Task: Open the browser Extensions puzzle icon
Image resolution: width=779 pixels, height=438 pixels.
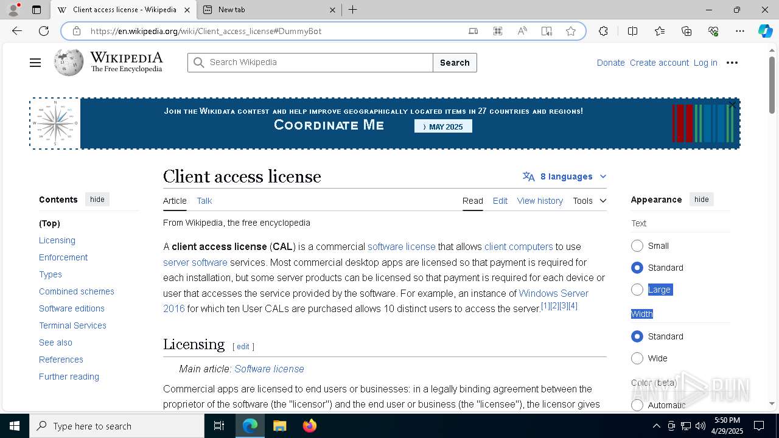Action: pos(603,31)
